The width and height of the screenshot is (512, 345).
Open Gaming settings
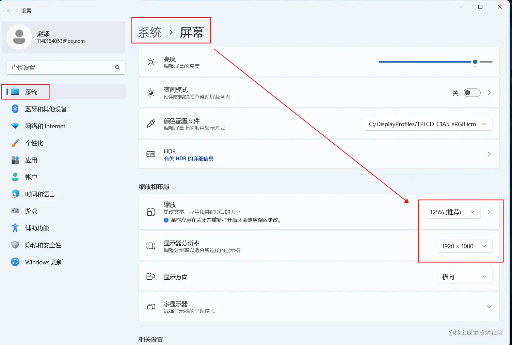(31, 211)
